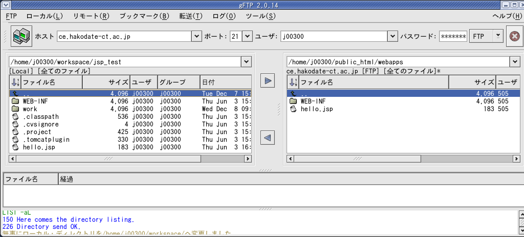Expand the host address dropdown
The width and height of the screenshot is (524, 237).
pos(196,36)
